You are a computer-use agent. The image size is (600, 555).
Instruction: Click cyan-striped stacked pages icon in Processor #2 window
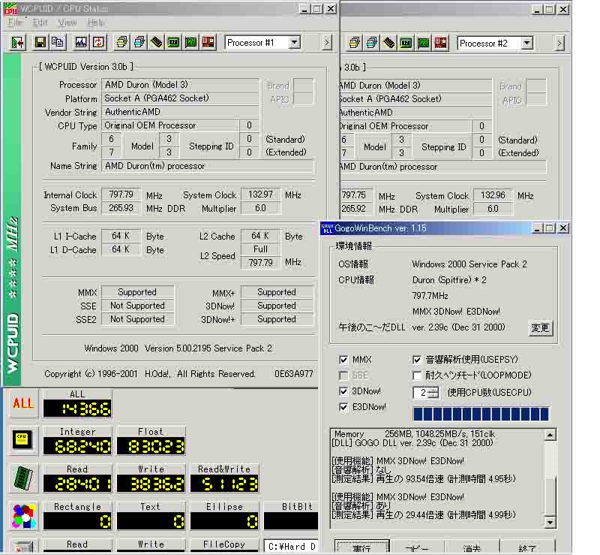point(372,43)
